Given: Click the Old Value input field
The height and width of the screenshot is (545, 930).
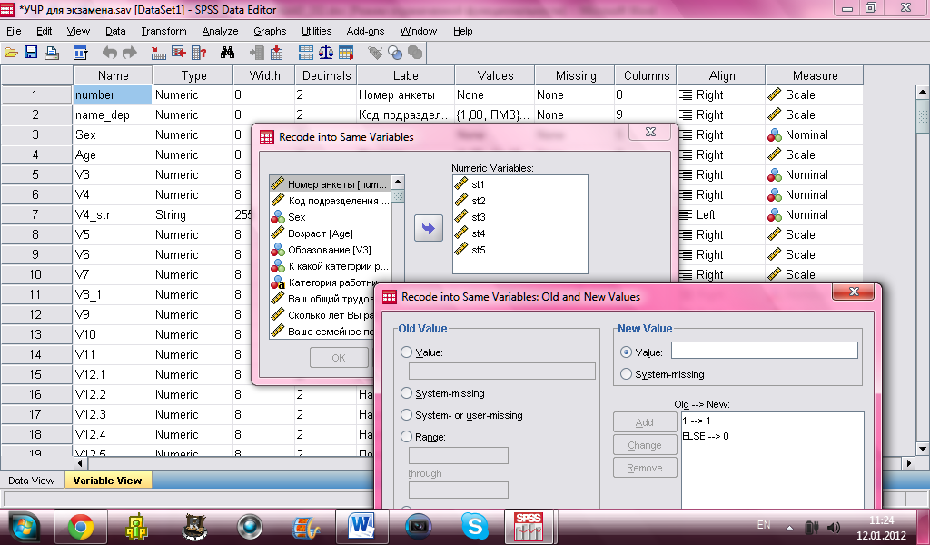Looking at the screenshot, I should click(x=501, y=372).
